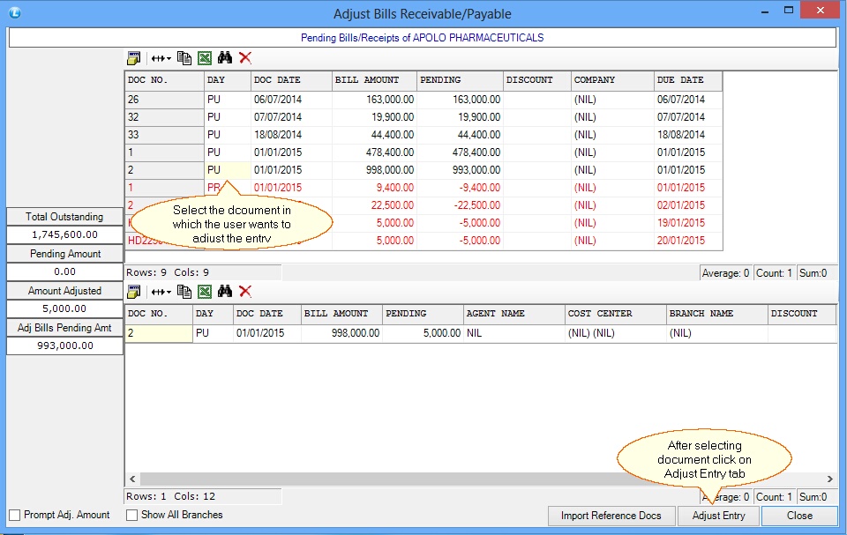Sort by the upper grid's BILL AMOUNT header

[374, 80]
